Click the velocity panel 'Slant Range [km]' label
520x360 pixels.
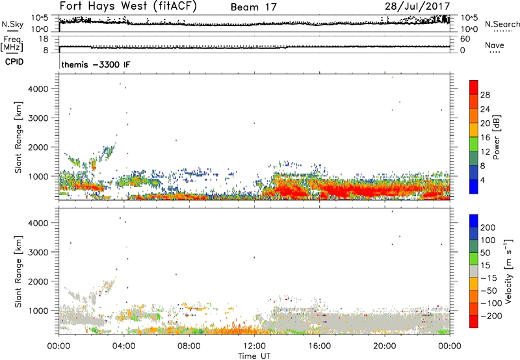point(18,271)
